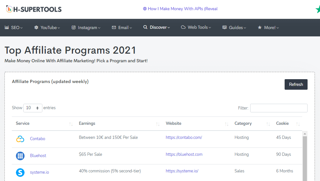Screen dimensions: 320x181
Task: Click the Bluehost grid logo icon
Action: click(20, 156)
